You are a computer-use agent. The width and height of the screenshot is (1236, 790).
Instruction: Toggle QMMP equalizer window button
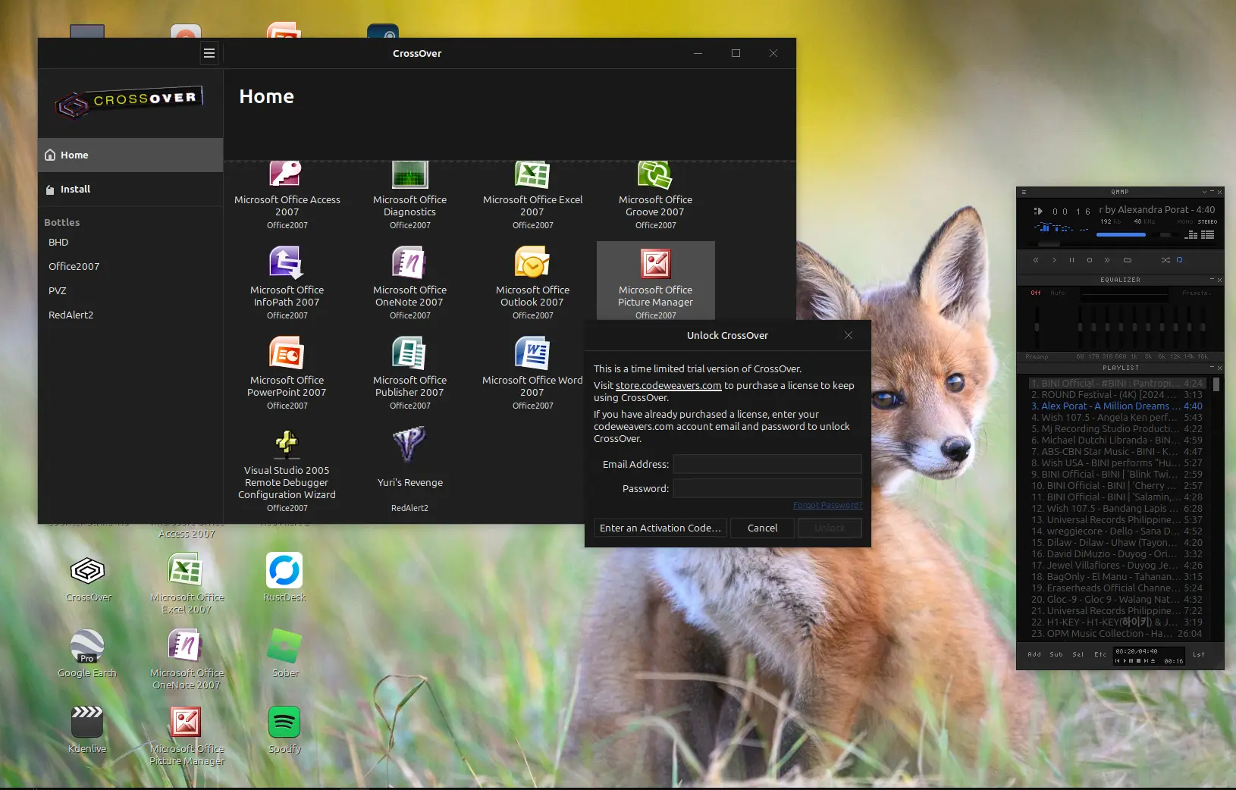1191,235
